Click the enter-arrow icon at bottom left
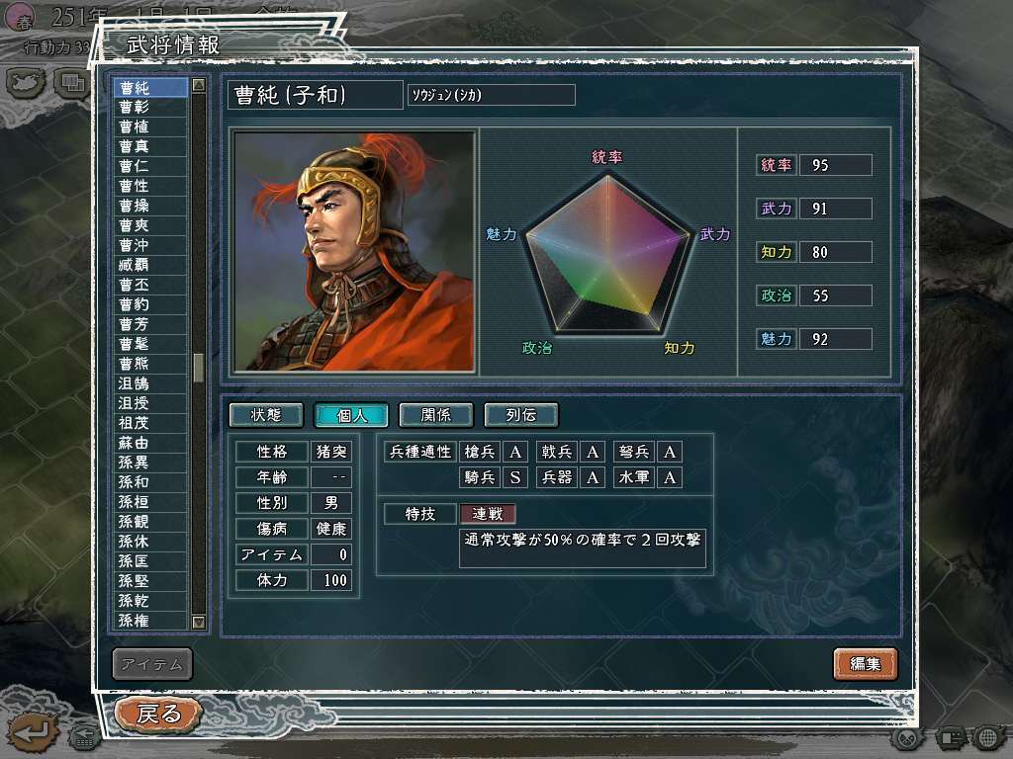 click(31, 732)
